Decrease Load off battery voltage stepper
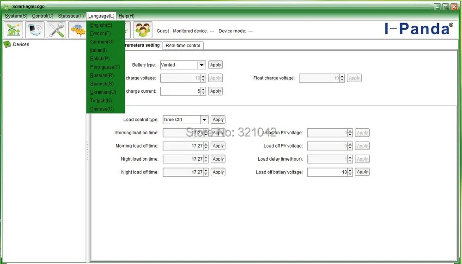 click(350, 174)
